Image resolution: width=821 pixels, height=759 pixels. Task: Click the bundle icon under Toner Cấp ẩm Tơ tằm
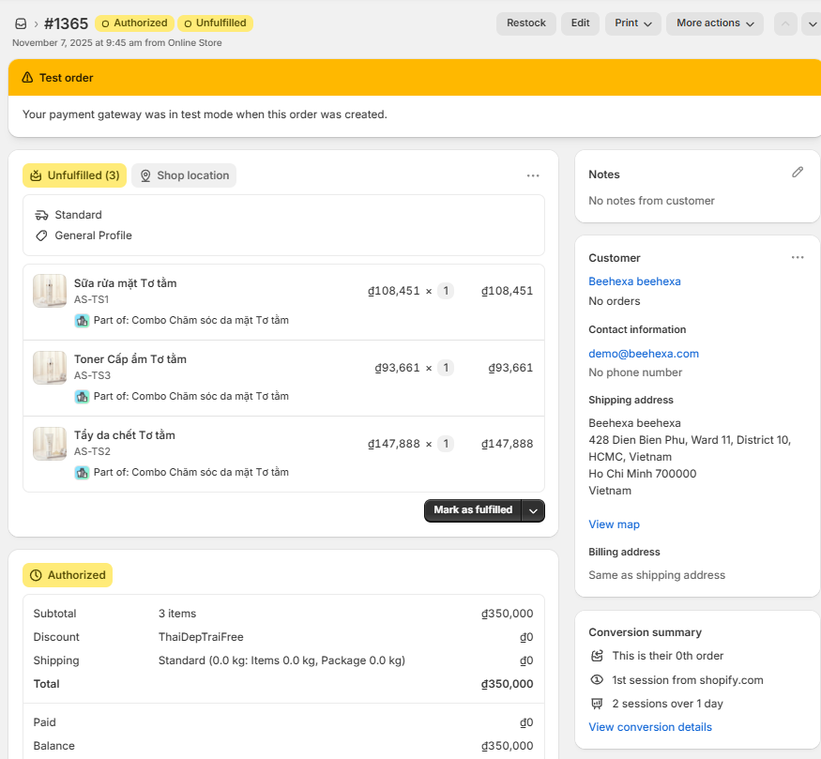pos(82,396)
